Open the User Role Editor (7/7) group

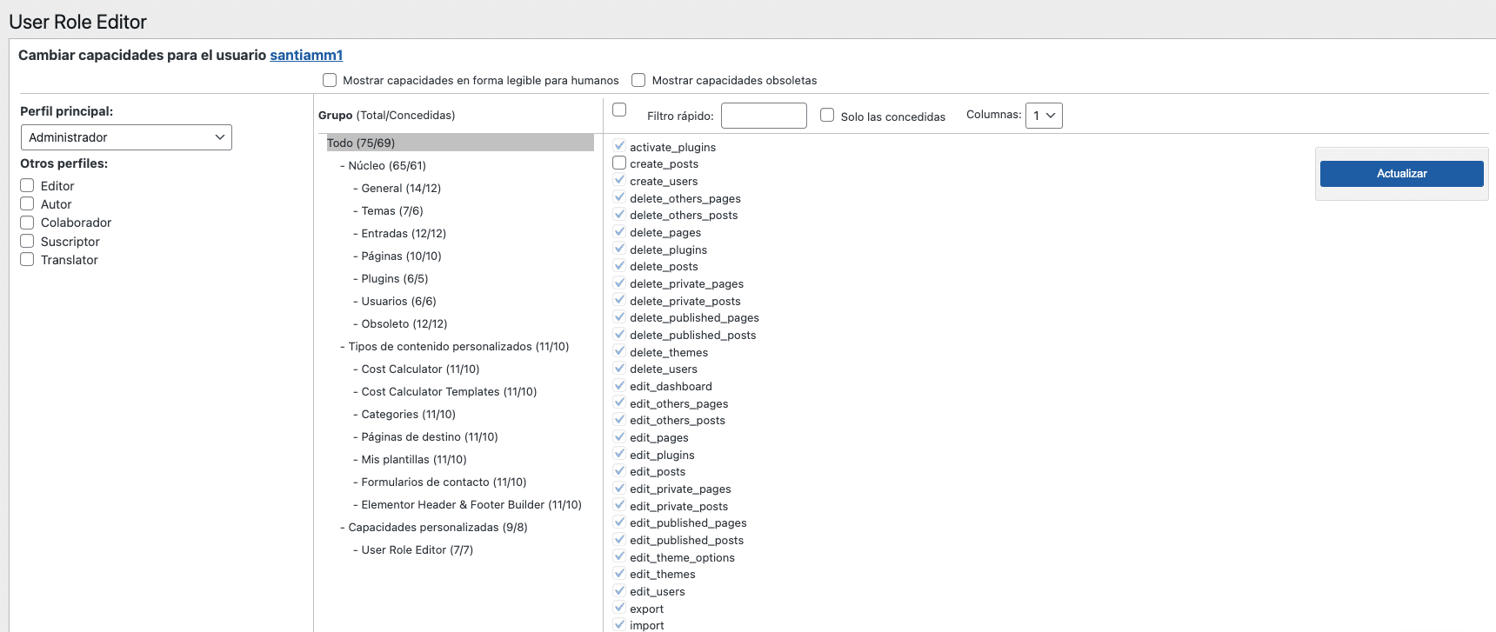click(417, 550)
